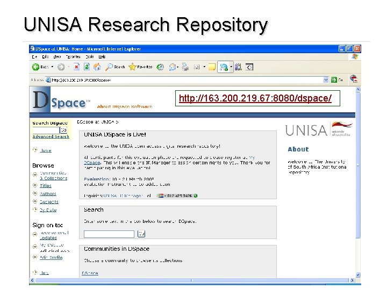387x290 pixels.
Task: Browse by Subjects link
Action: (x=49, y=202)
